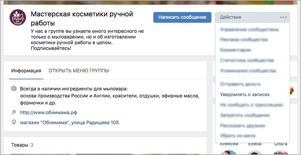Image resolution: width=301 pixels, height=155 pixels.
Task: Click the group status text about мыловарении
Action: (x=87, y=40)
